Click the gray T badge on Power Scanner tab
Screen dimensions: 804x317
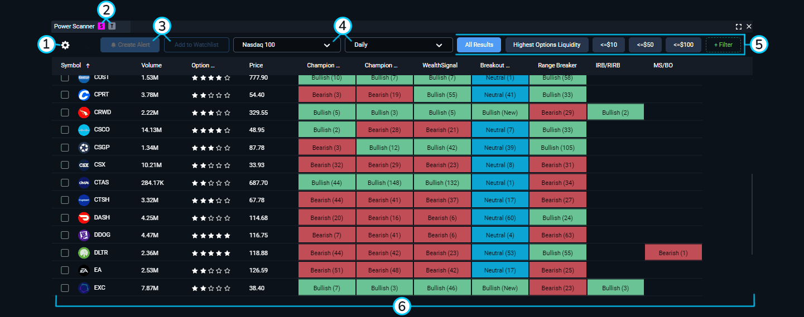pos(112,26)
